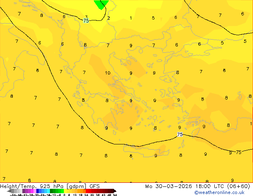Click the gray left arrow tip of the color scale
Screen dimensions: 253x196
coord(9,191)
